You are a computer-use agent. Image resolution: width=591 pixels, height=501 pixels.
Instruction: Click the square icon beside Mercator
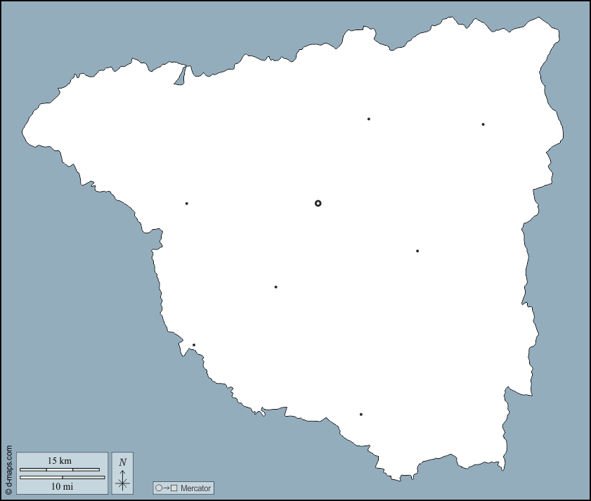174,488
